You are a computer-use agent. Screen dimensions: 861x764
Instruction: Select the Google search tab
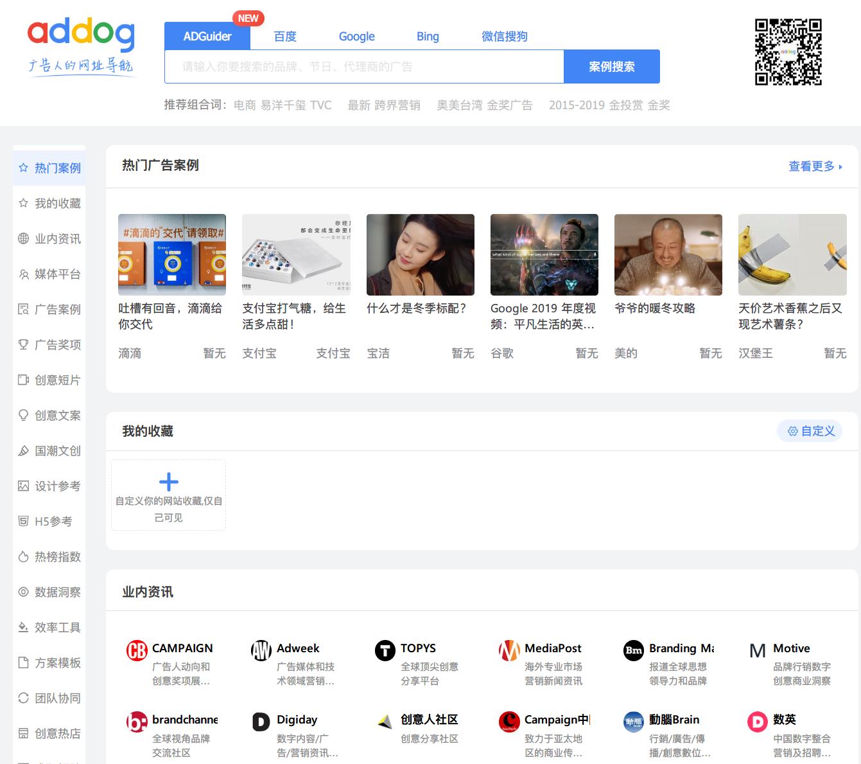tap(356, 37)
